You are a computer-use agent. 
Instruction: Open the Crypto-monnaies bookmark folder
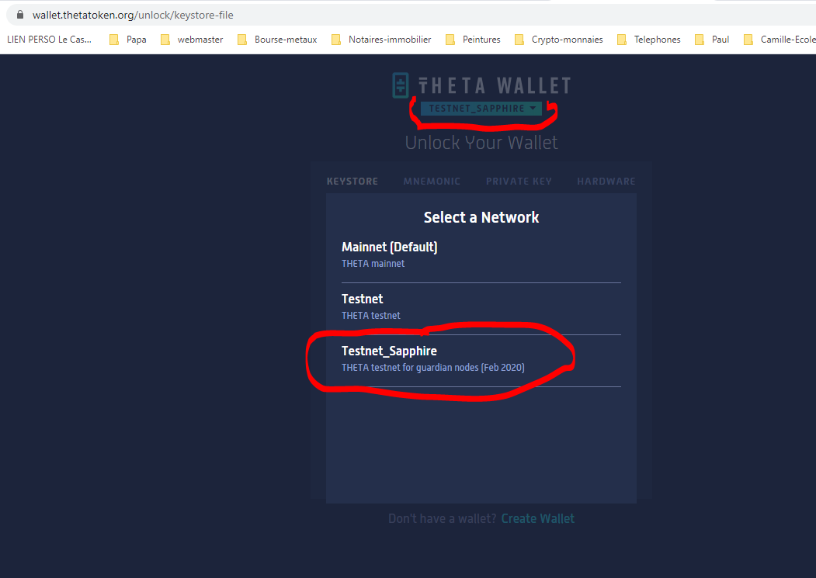pyautogui.click(x=559, y=40)
